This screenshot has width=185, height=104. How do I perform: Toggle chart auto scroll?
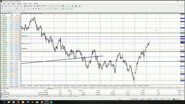66,6
